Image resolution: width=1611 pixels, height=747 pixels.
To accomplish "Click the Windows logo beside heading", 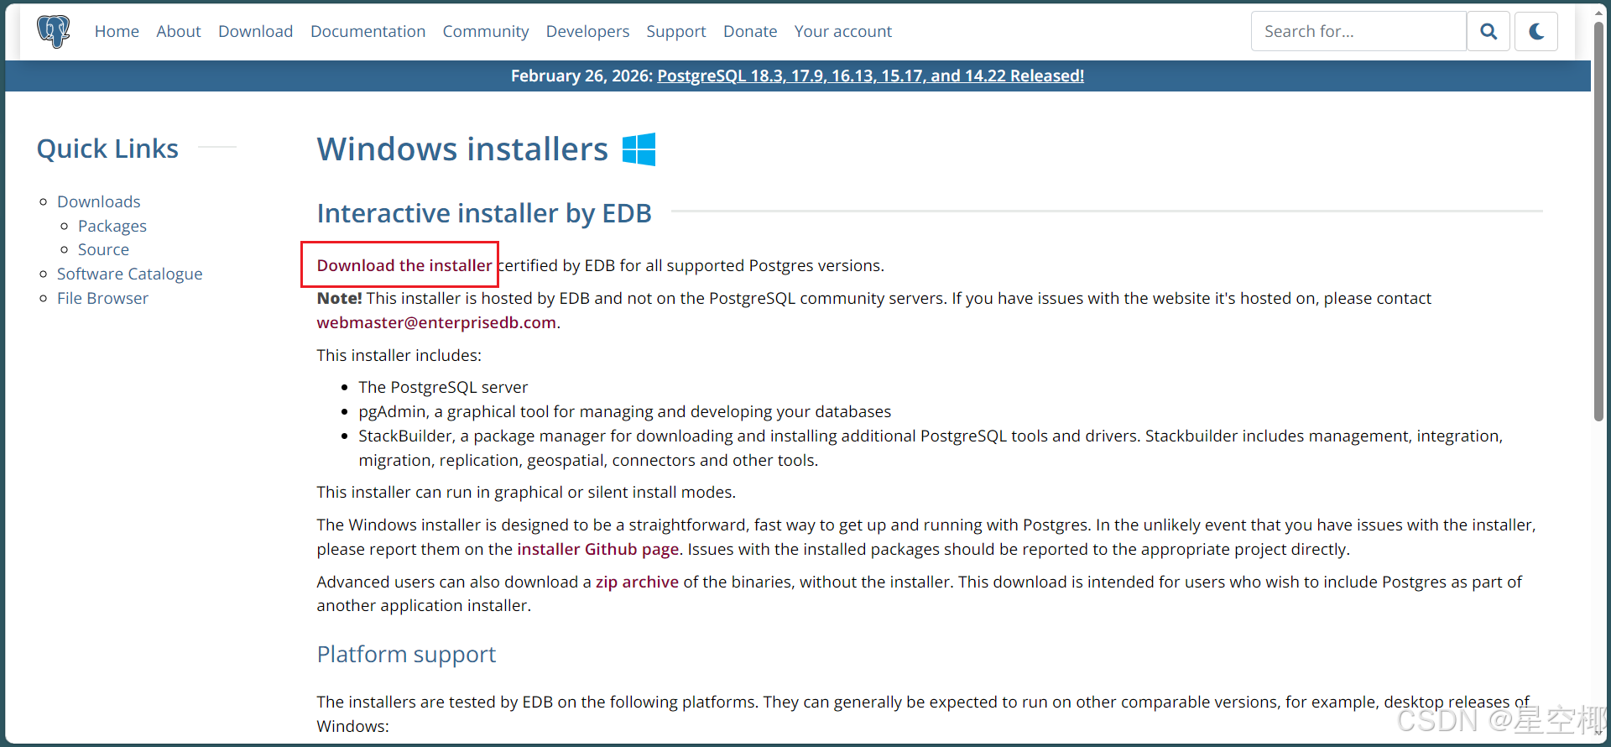I will (x=639, y=149).
